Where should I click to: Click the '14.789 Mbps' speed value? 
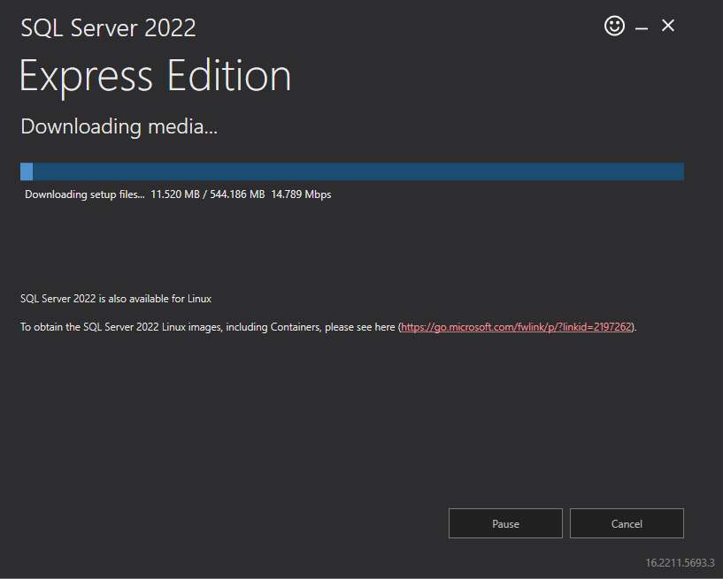(301, 194)
